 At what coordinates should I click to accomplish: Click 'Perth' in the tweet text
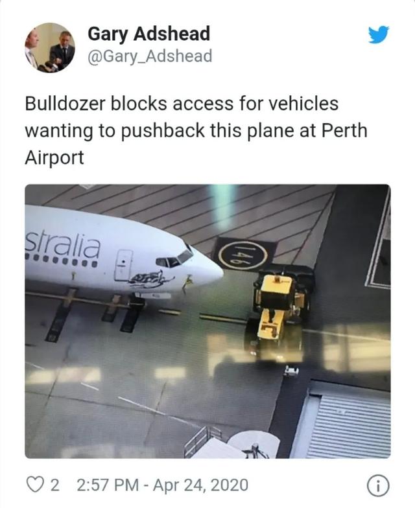coord(344,131)
